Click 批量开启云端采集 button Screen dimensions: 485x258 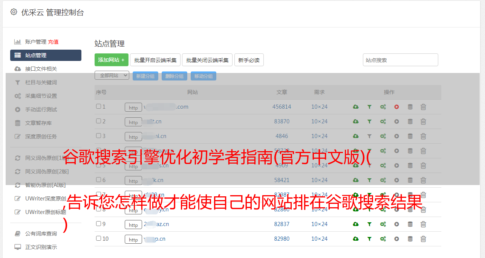tap(155, 60)
